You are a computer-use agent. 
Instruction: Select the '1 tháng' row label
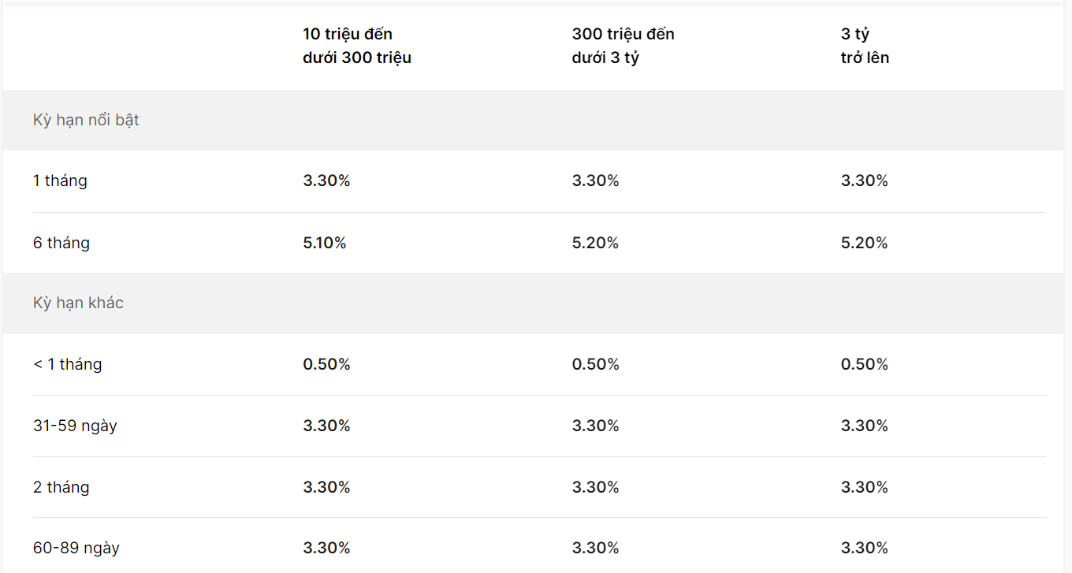pyautogui.click(x=60, y=180)
